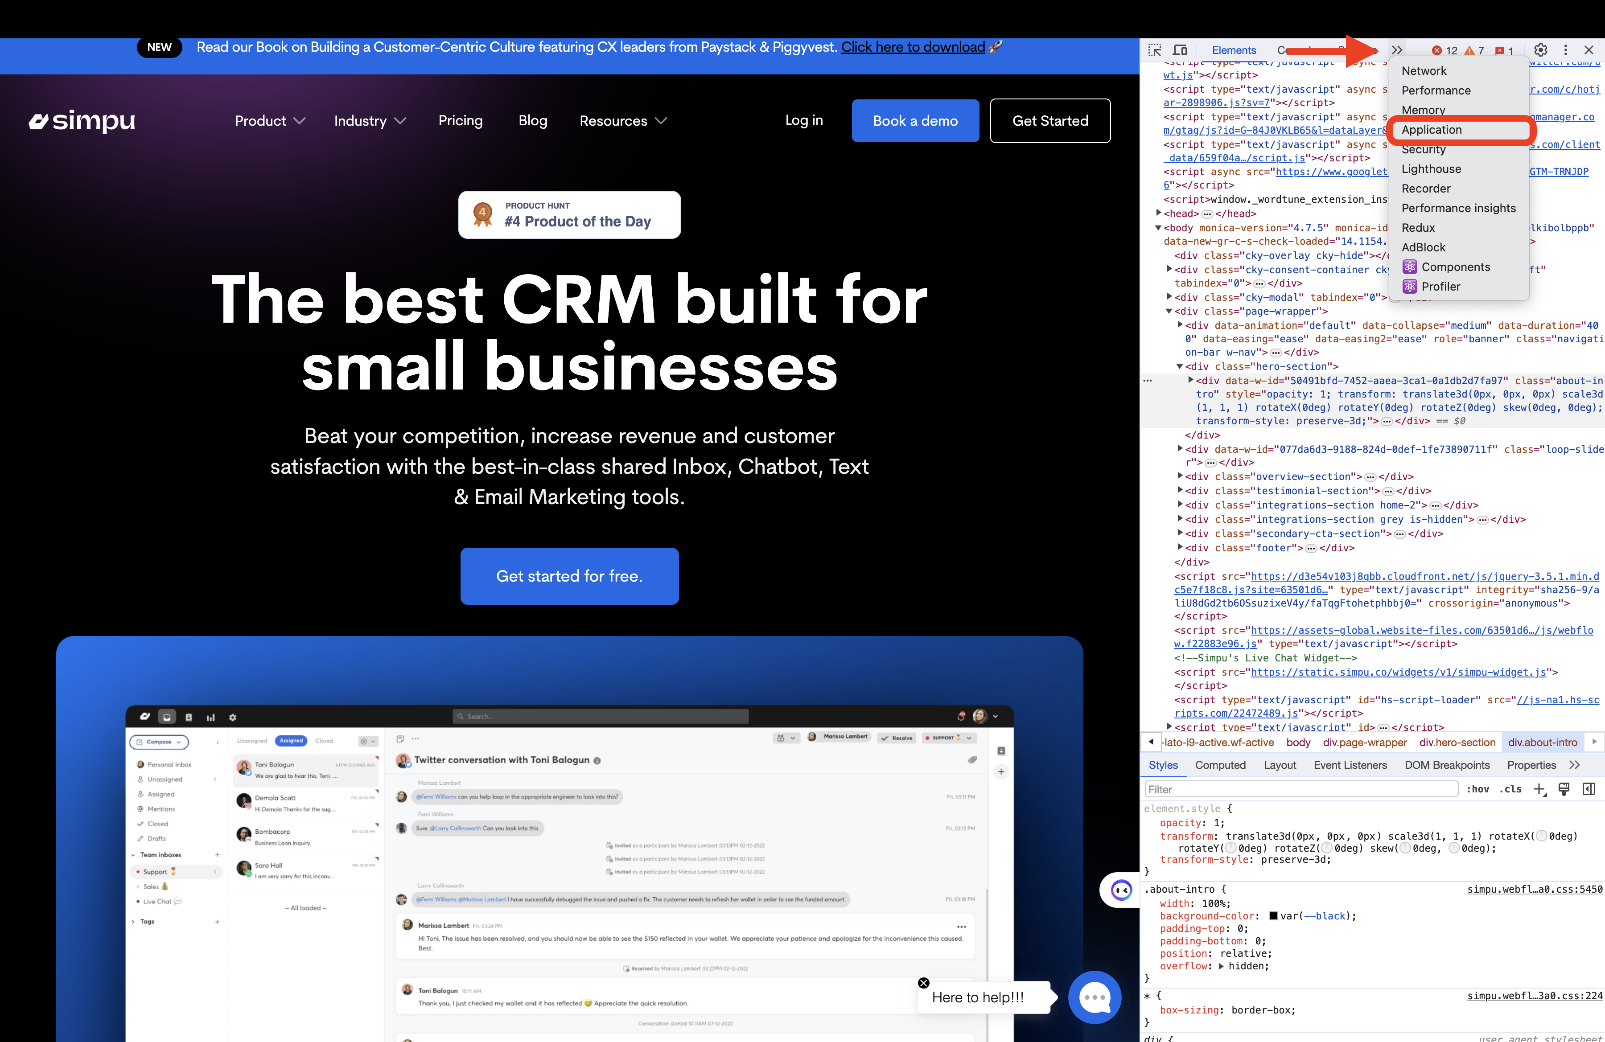Screen dimensions: 1605x1042
Task: Switch to the Elements tab
Action: click(1234, 50)
